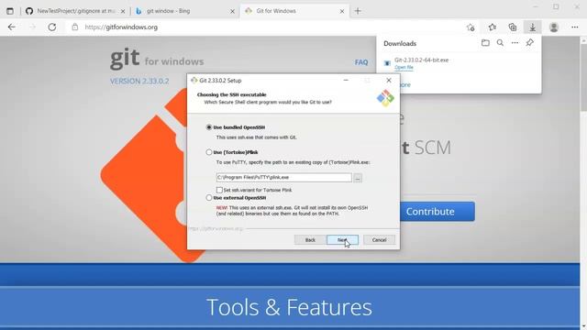This screenshot has height=330, width=587.
Task: Click the git for windows logo heading
Action: (x=157, y=59)
